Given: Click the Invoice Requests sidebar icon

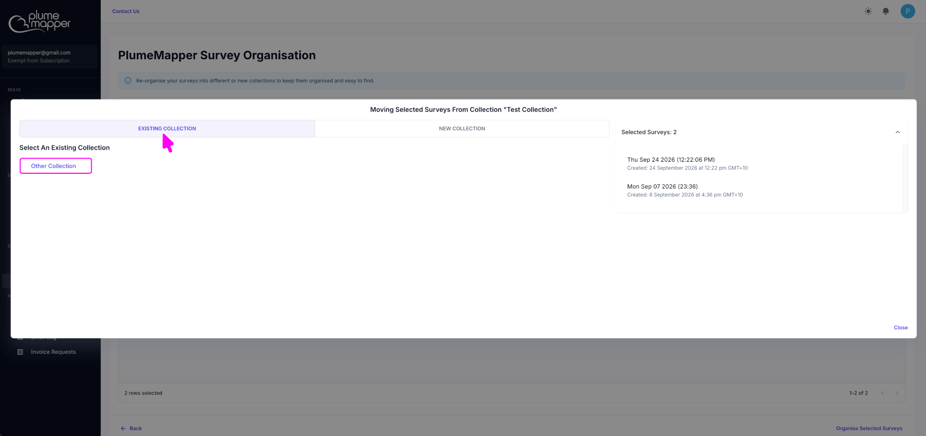Looking at the screenshot, I should [x=20, y=352].
